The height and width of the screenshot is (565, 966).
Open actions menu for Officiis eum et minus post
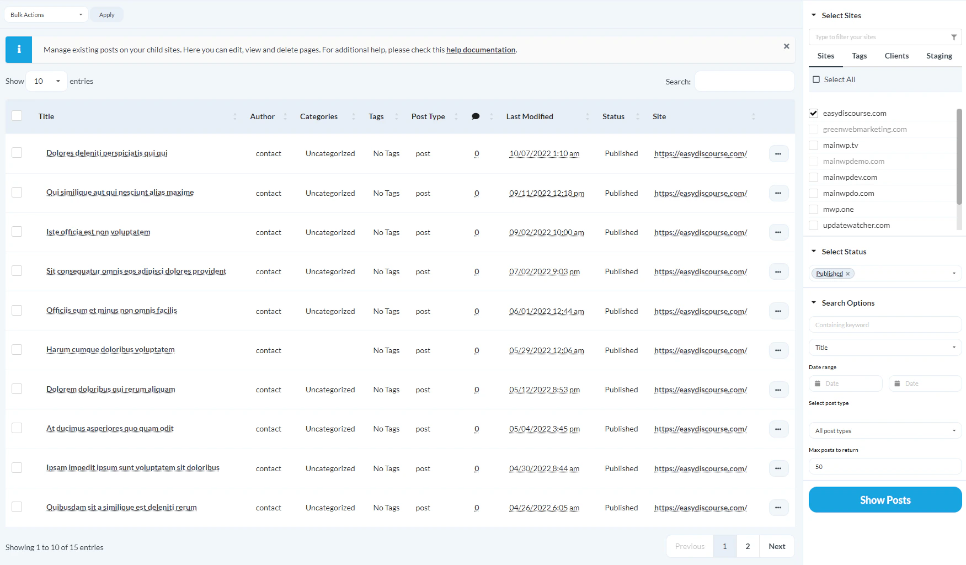[x=778, y=311]
